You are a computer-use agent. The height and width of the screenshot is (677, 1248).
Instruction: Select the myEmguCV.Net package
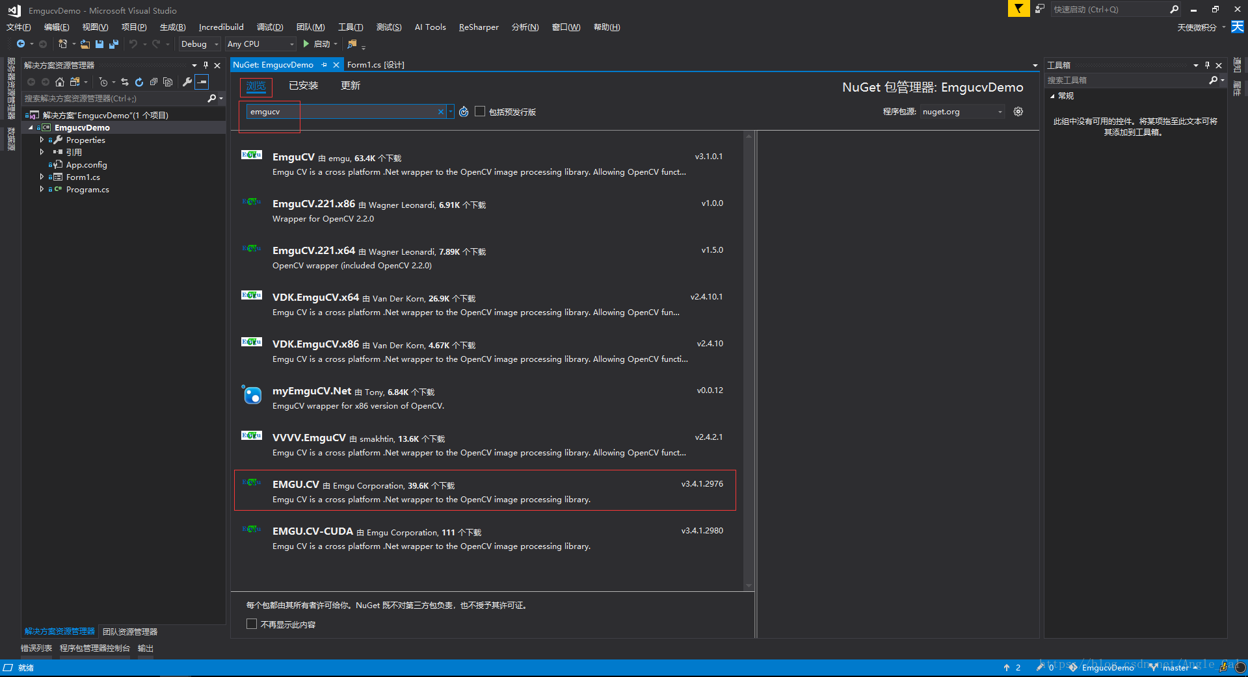tap(485, 398)
